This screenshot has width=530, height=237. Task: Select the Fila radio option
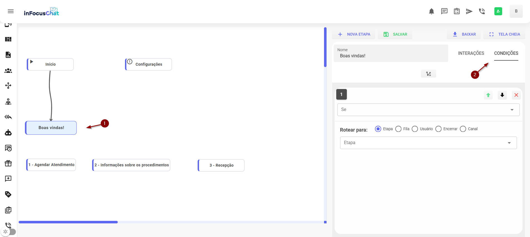point(398,129)
